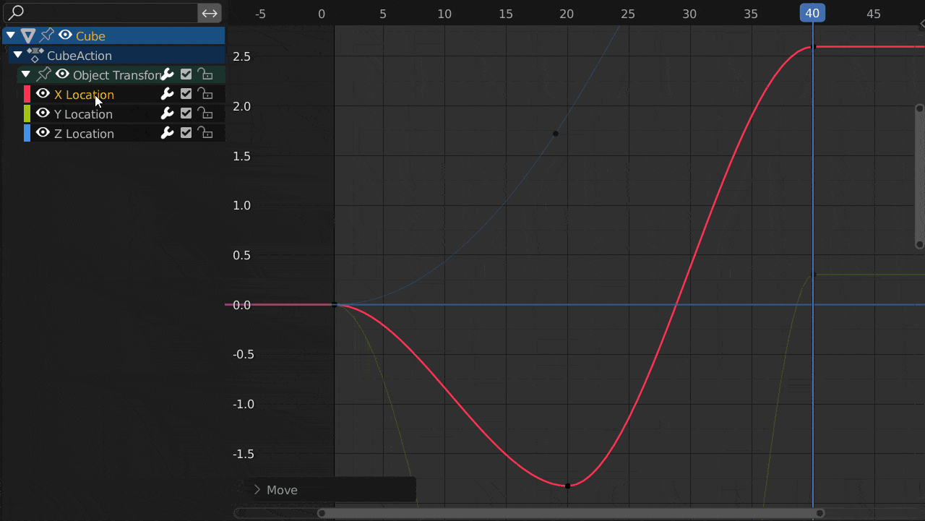Collapse the CubeAction disclosure triangle
Image resolution: width=925 pixels, height=521 pixels.
click(18, 55)
